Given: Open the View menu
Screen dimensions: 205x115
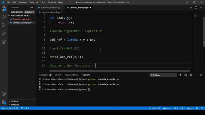Looking at the screenshot, I should tap(31, 2).
